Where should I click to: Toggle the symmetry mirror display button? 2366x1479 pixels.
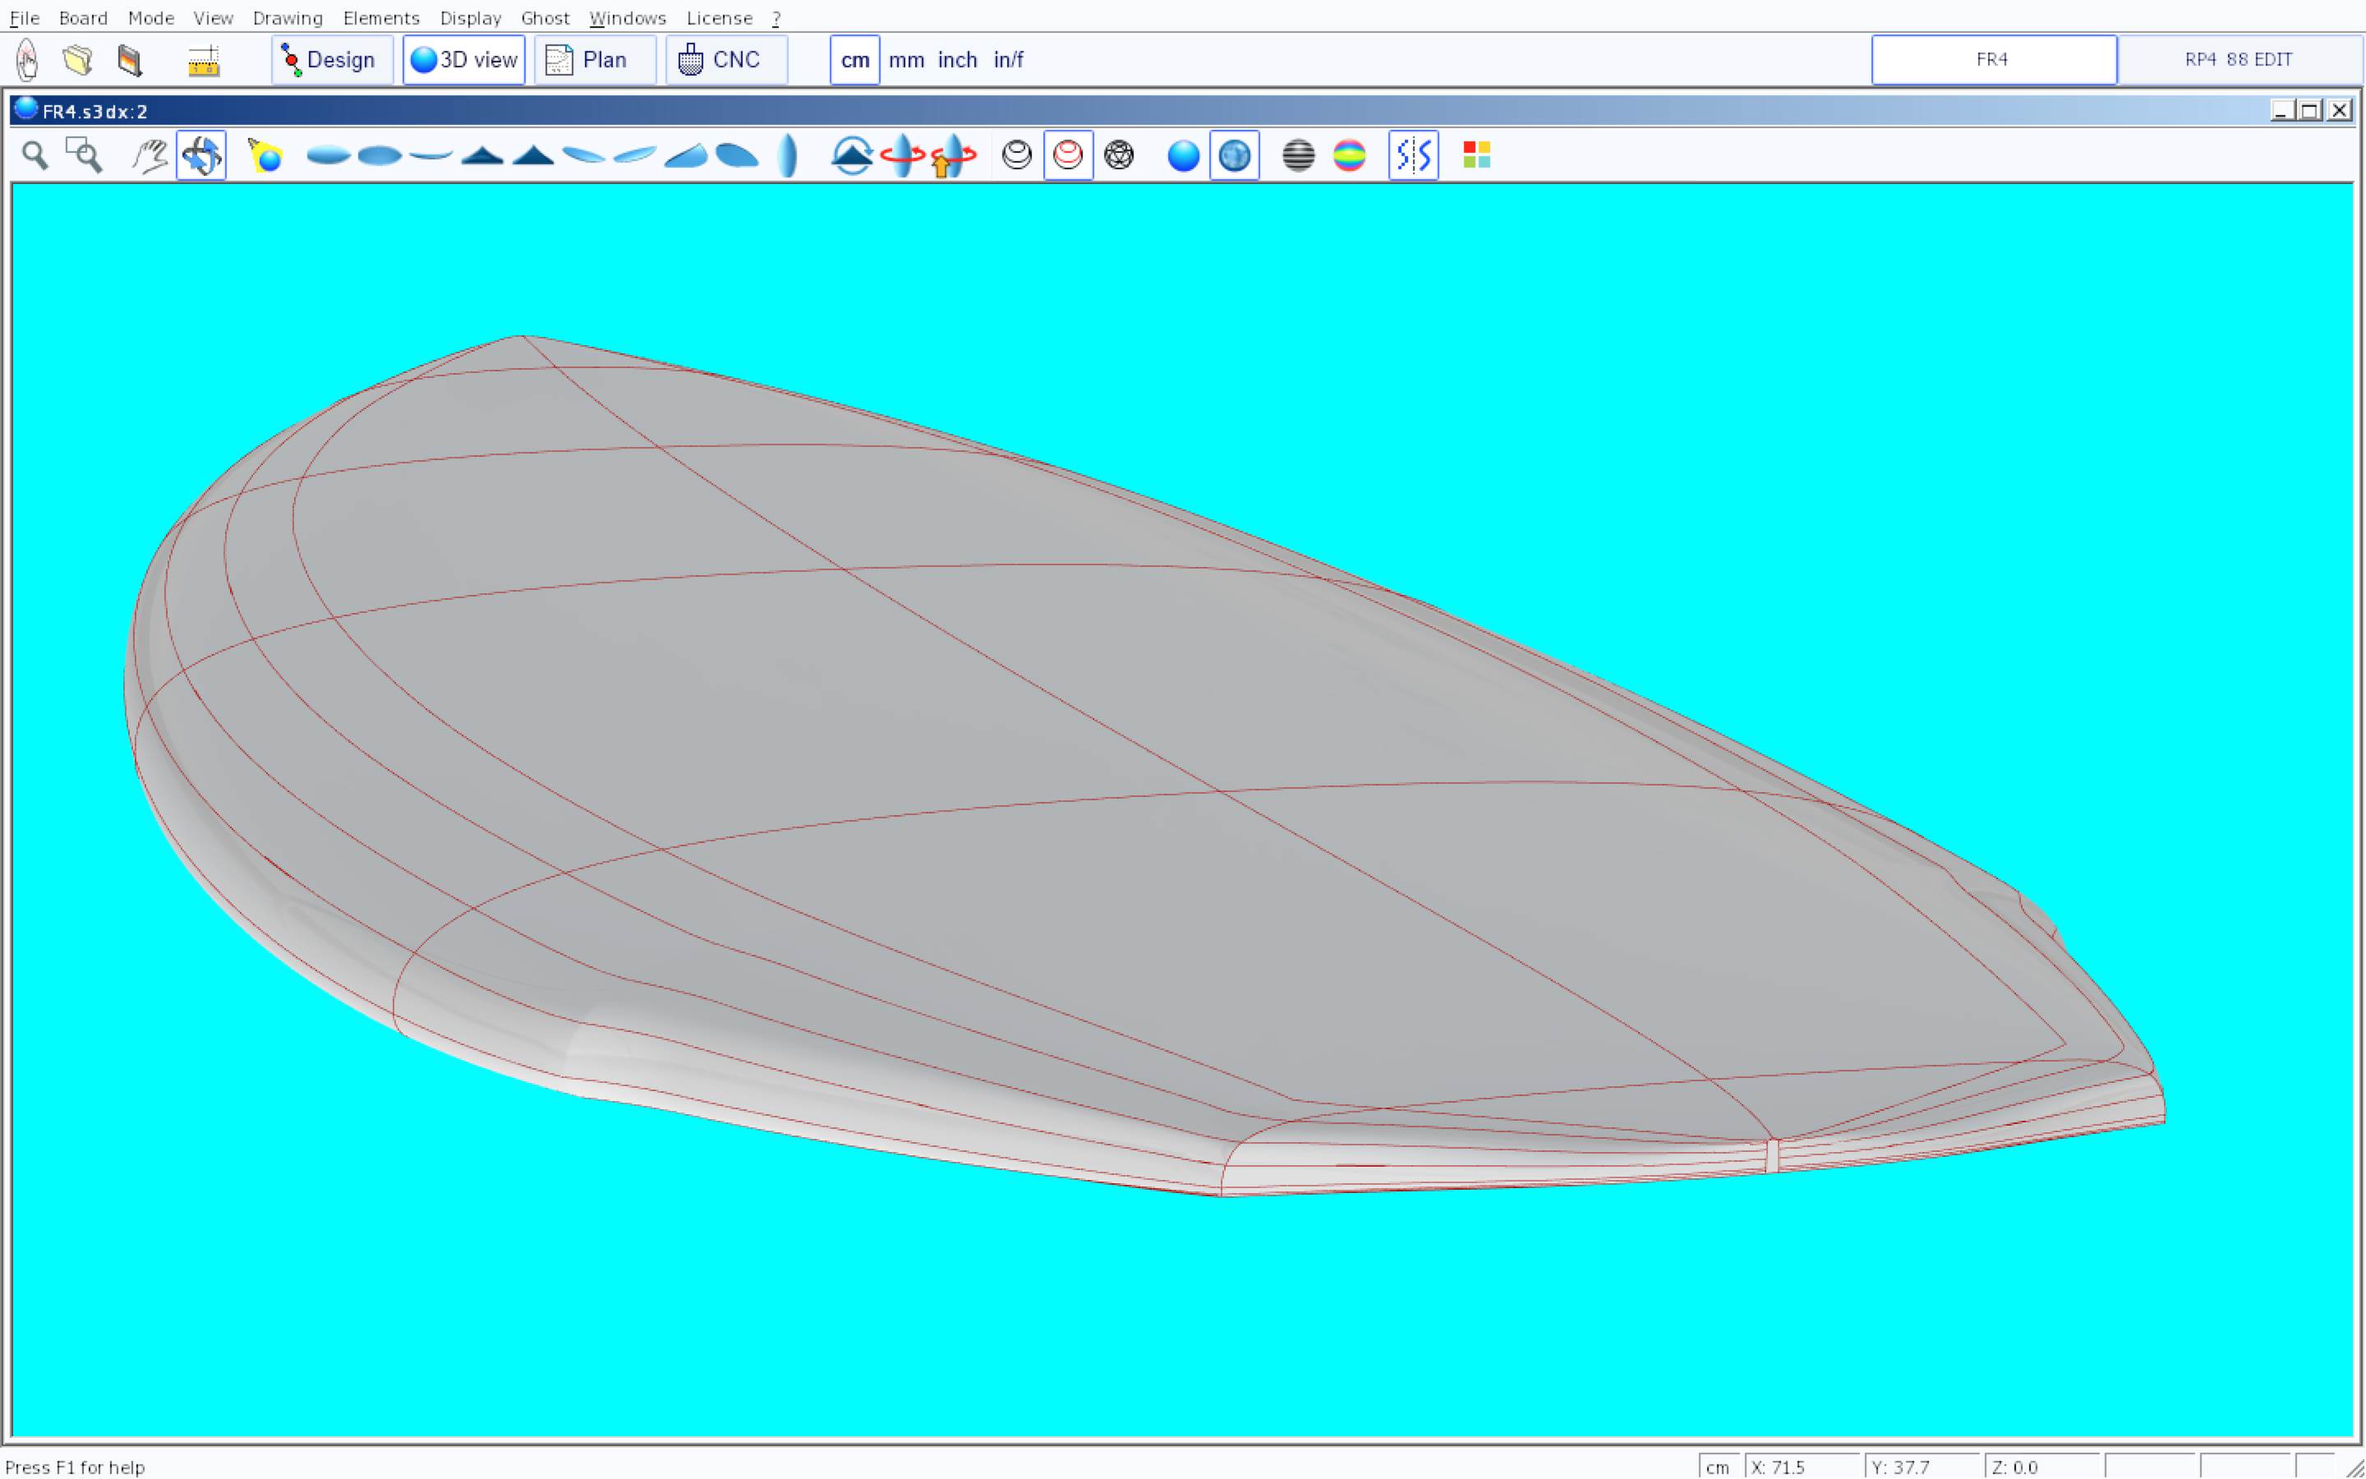pyautogui.click(x=1413, y=155)
